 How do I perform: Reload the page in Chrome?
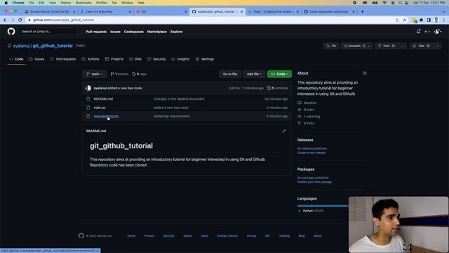[20, 20]
